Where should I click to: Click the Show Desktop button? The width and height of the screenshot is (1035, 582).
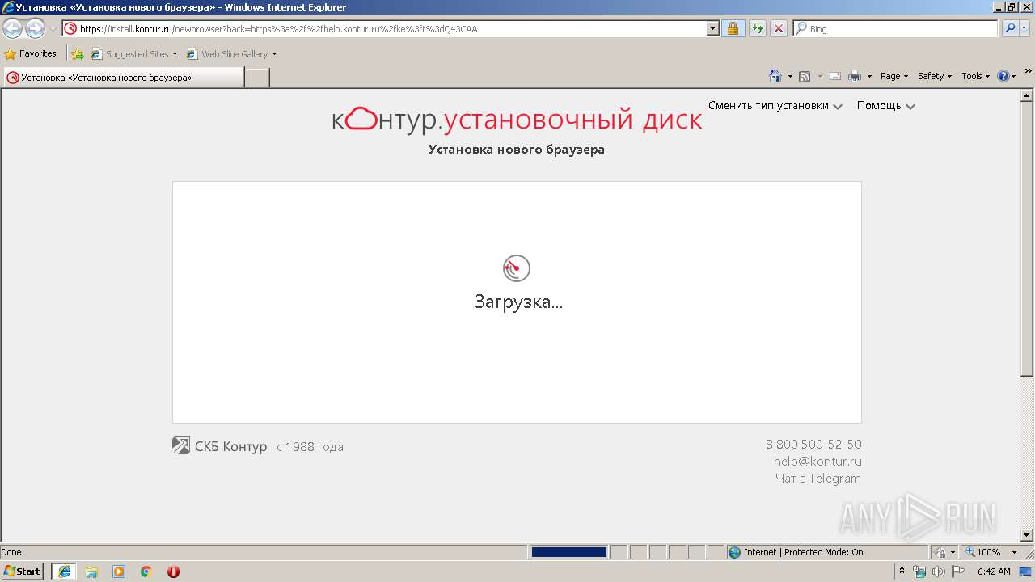(1026, 571)
